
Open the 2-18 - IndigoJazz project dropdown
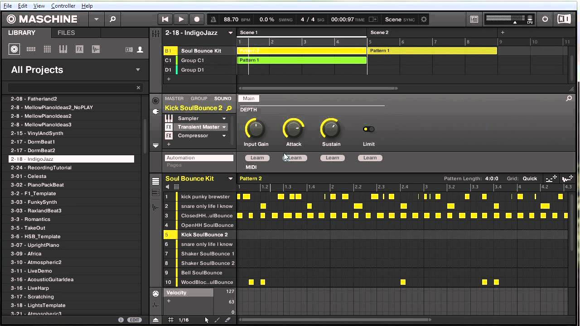pyautogui.click(x=230, y=33)
